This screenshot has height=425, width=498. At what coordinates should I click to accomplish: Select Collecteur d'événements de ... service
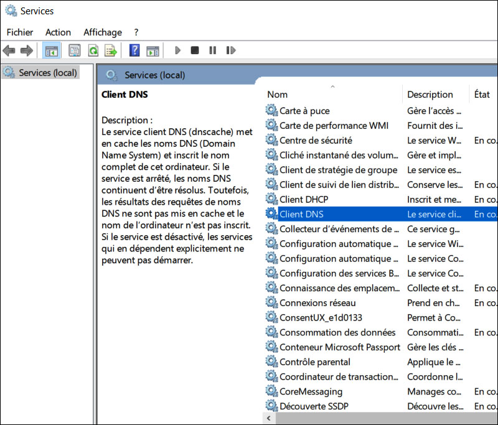tap(339, 229)
